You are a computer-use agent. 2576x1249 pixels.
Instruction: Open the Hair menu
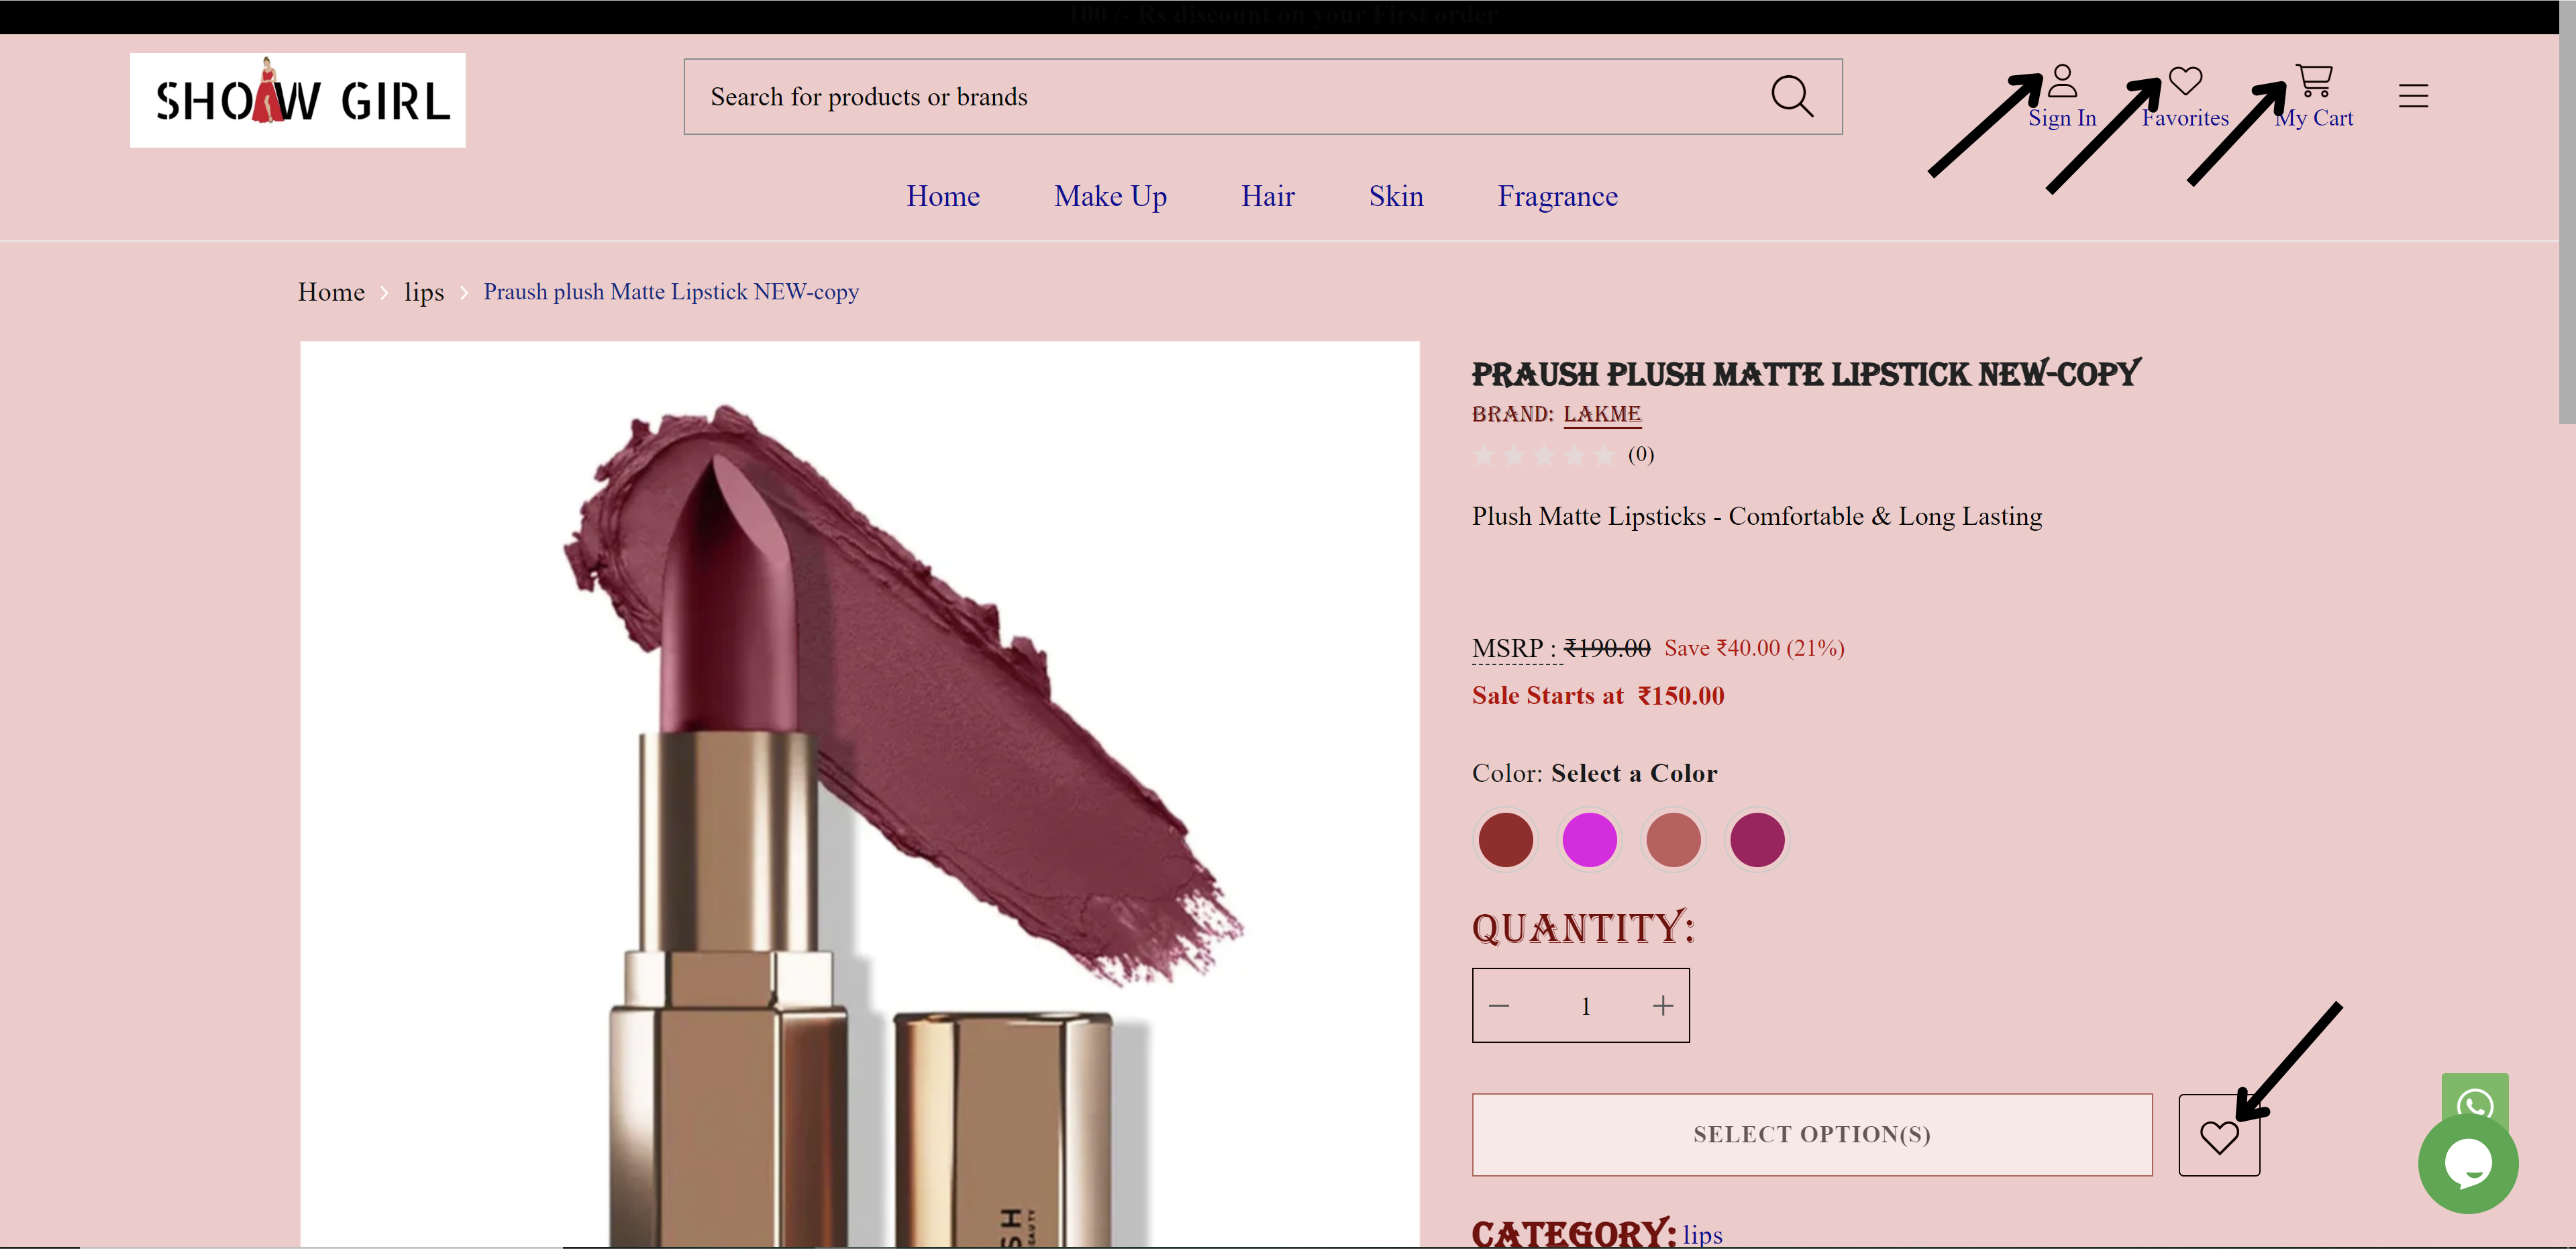[1268, 196]
